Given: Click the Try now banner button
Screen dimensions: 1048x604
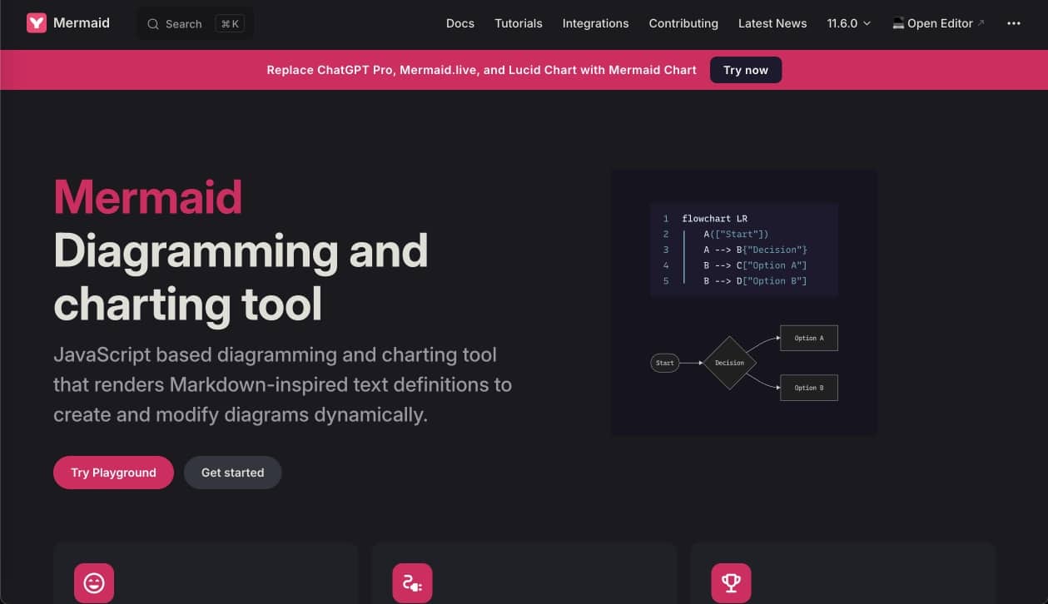Looking at the screenshot, I should tap(746, 70).
